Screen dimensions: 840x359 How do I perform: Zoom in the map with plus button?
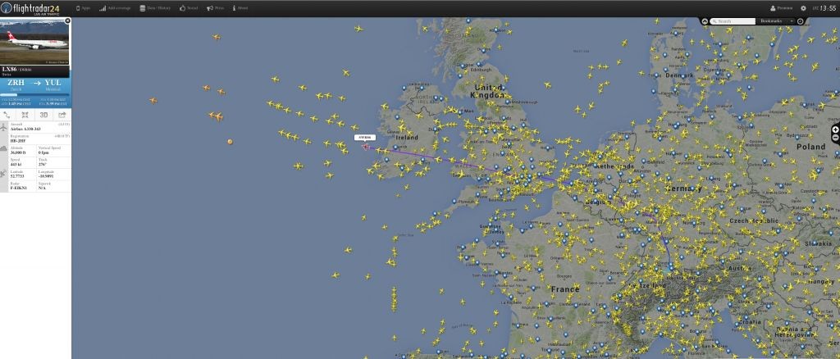836,130
